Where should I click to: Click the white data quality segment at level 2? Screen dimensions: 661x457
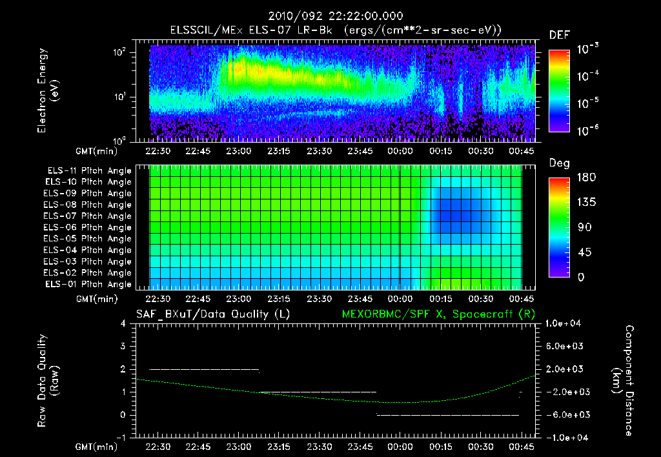[204, 369]
